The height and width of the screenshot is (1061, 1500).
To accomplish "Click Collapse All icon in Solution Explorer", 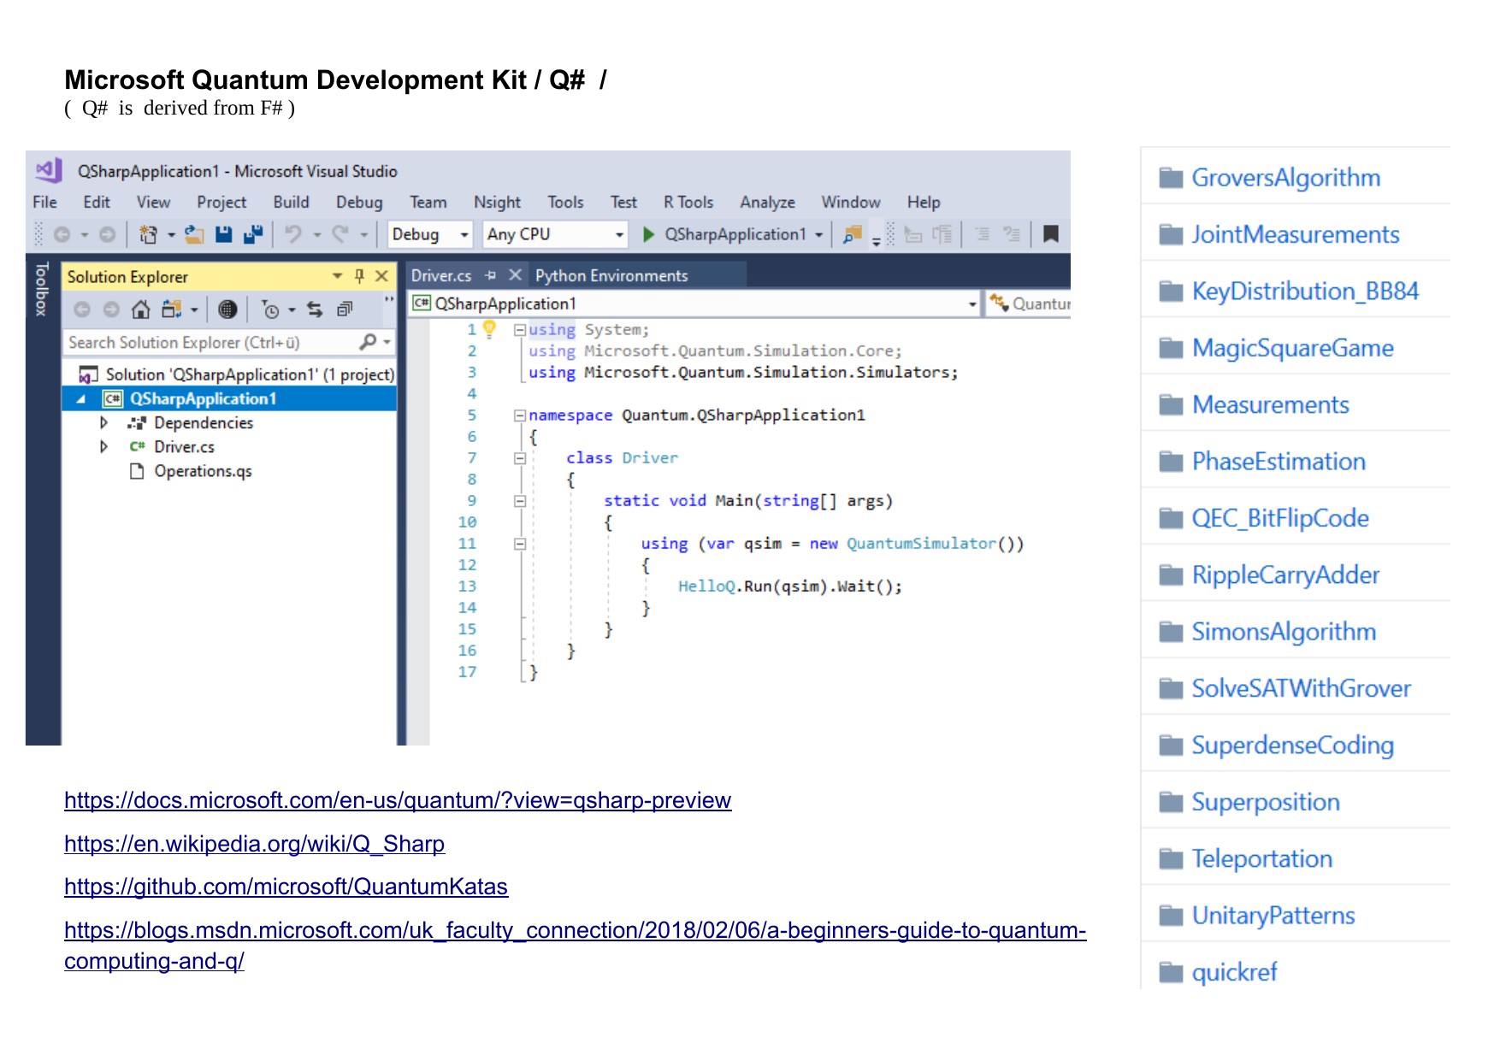I will coord(345,309).
